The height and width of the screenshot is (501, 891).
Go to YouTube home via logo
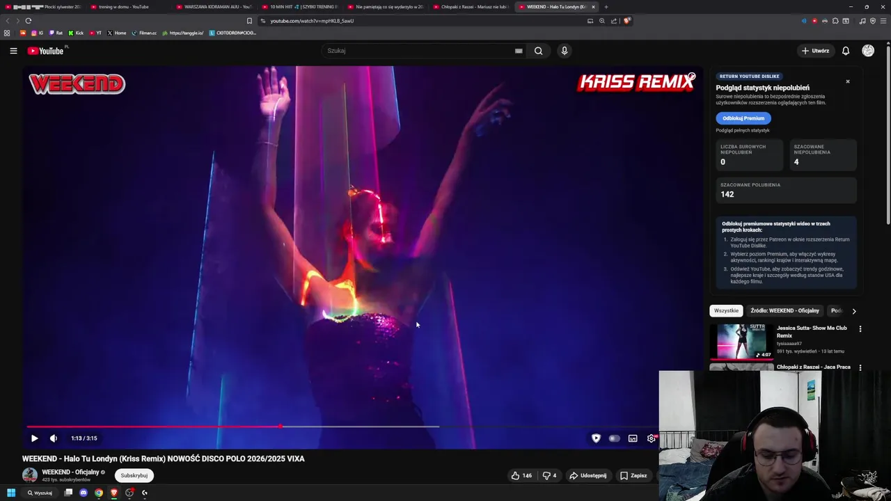(46, 51)
